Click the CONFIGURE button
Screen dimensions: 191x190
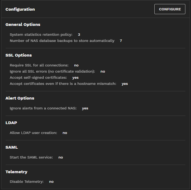[170, 9]
